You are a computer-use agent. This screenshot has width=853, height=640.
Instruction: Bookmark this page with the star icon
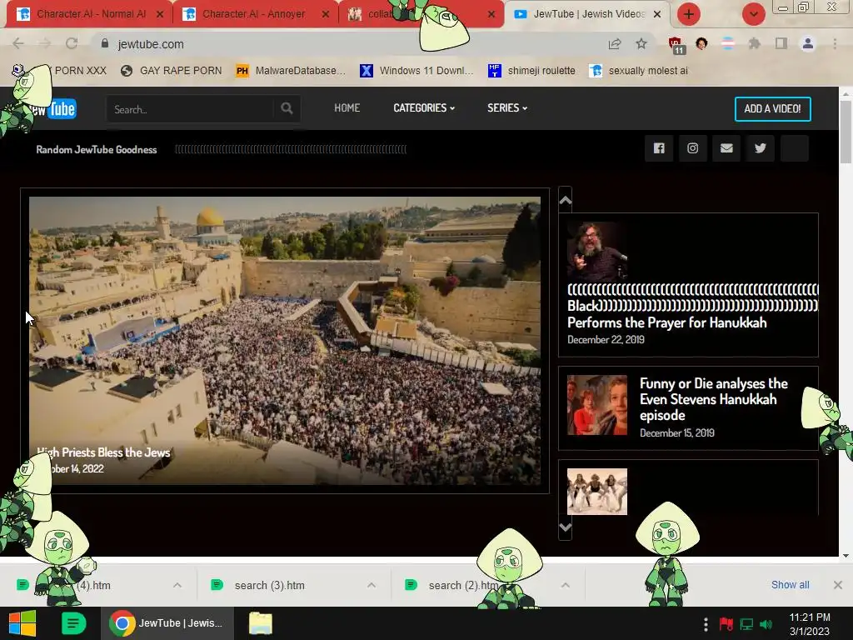641,43
